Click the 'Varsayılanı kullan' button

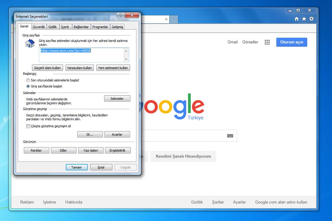tap(79, 68)
